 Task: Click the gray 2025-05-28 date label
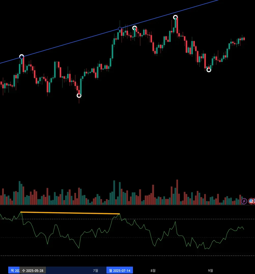click(33, 270)
